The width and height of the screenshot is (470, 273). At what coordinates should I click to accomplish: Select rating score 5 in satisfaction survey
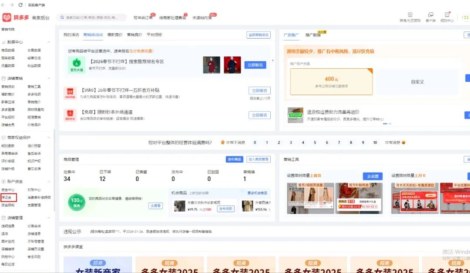click(315, 142)
